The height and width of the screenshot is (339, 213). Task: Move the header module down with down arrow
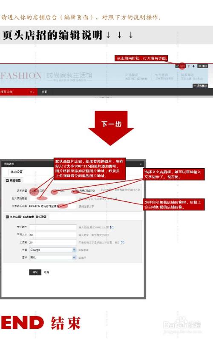tap(193, 66)
